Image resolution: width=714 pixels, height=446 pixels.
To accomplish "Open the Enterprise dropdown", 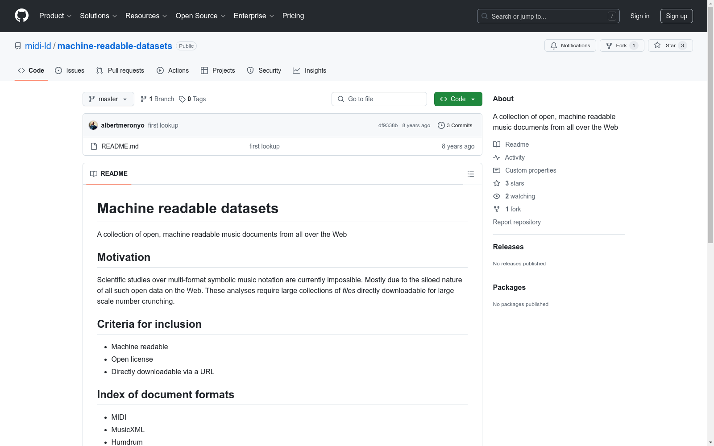I will point(253,16).
